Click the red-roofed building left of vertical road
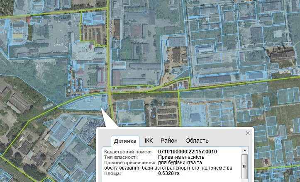 click(x=100, y=76)
